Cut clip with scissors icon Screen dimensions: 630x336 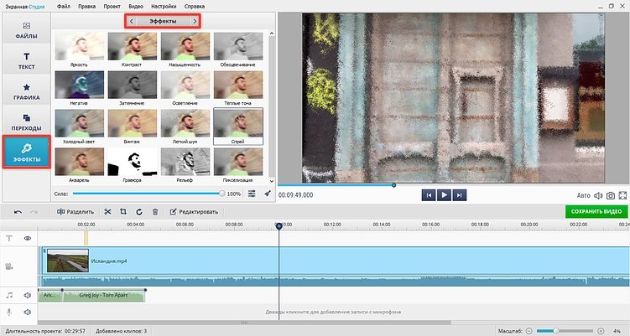(107, 211)
